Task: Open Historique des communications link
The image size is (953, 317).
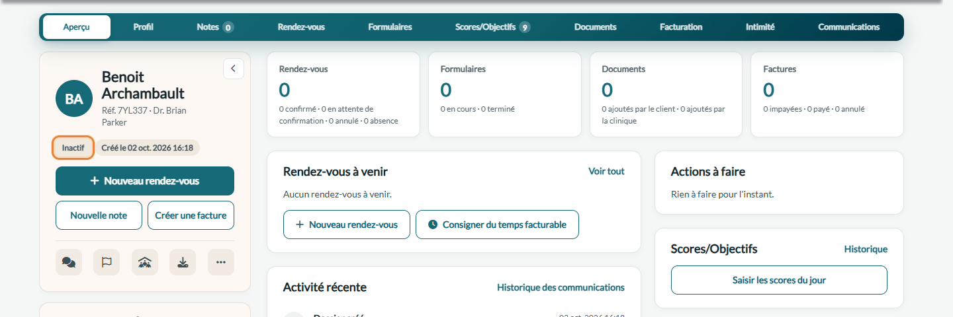Action: tap(561, 287)
